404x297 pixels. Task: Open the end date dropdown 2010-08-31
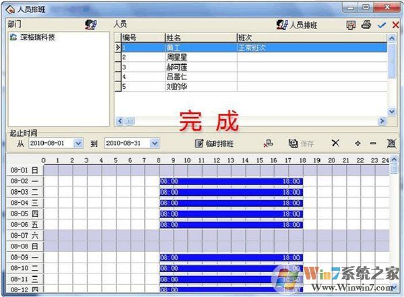pos(155,143)
